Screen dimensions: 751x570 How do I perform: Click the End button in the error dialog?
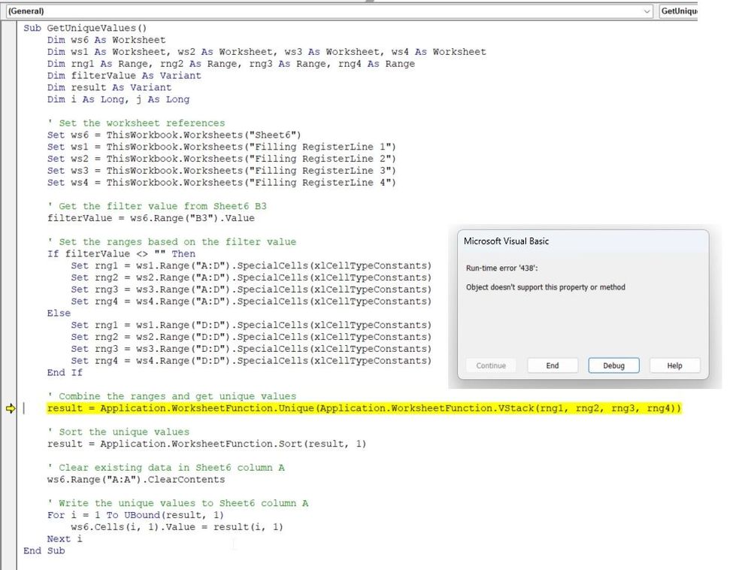click(x=553, y=365)
